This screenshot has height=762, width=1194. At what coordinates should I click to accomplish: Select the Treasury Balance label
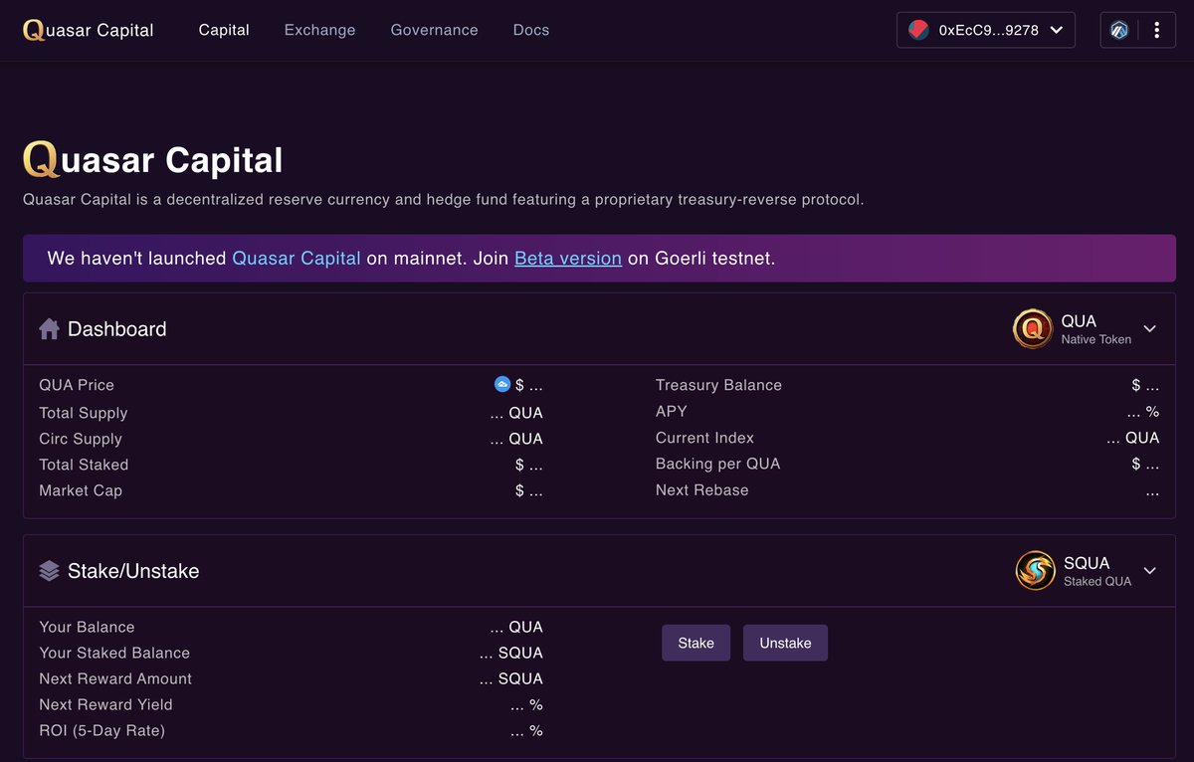point(718,385)
